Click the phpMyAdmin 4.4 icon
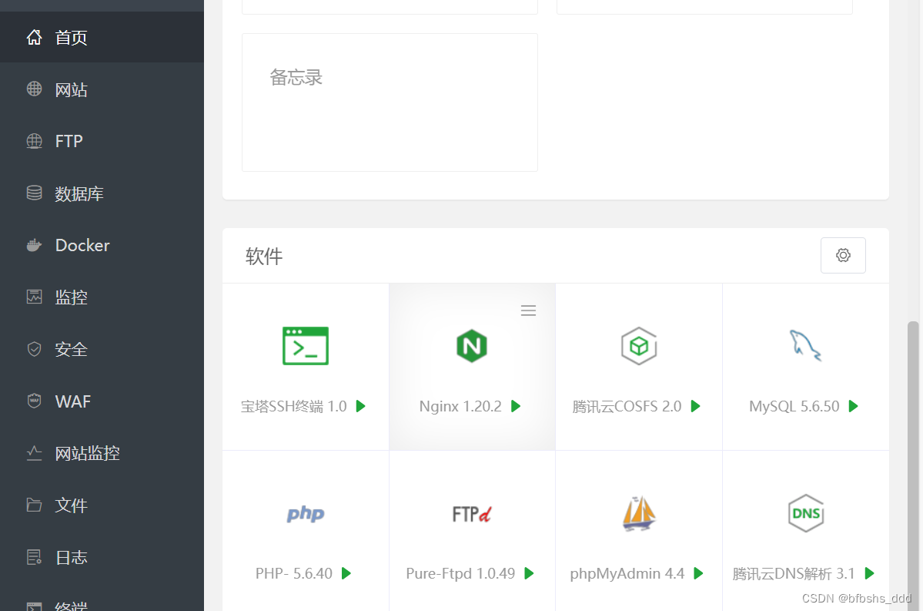This screenshot has width=923, height=611. click(638, 513)
